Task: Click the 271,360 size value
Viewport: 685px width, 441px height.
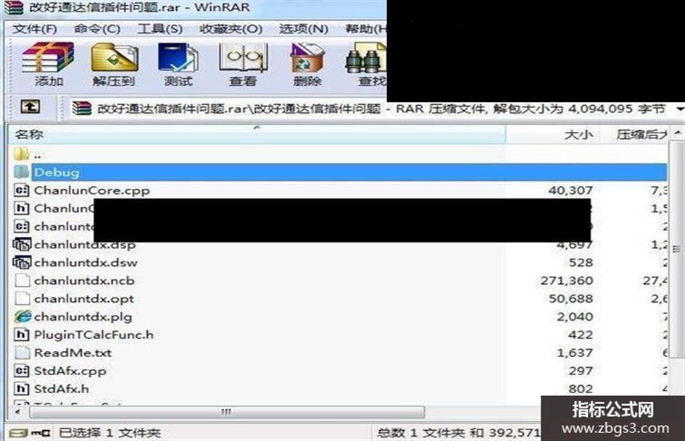Action: tap(567, 280)
